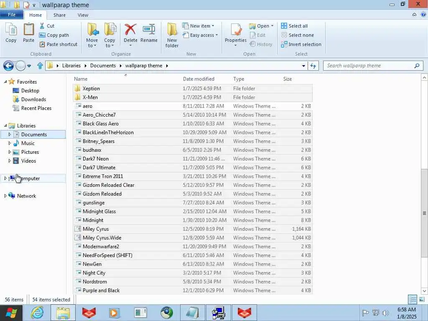Click Libraries in the address breadcrumb
The height and width of the screenshot is (321, 428).
coord(71,66)
